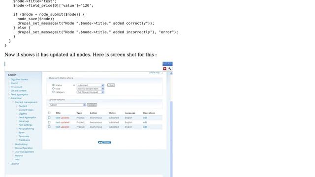Go to My account in sidebar
Viewport: 315px width, 177px height.
(16, 87)
